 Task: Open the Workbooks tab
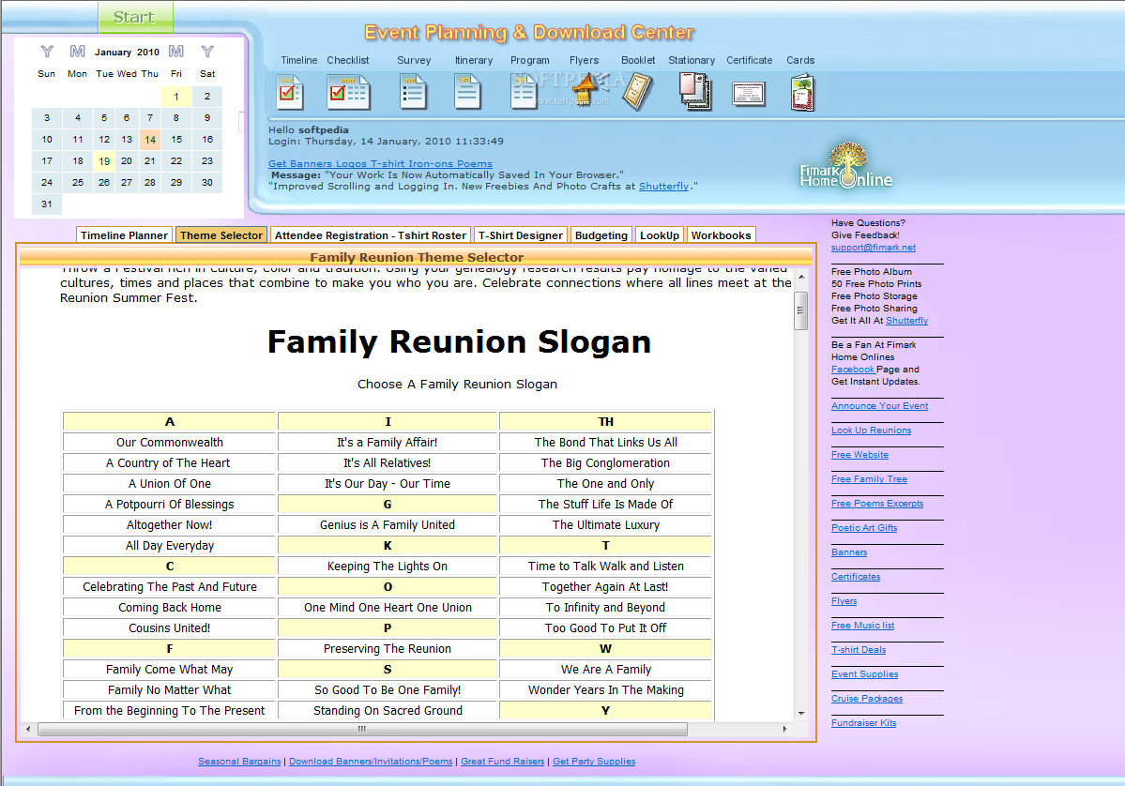[721, 235]
